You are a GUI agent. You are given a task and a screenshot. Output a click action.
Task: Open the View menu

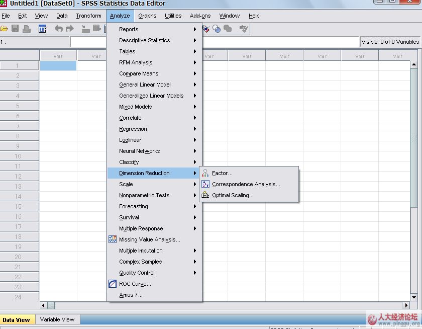(41, 16)
